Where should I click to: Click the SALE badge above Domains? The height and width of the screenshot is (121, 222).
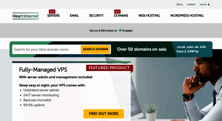click(117, 11)
